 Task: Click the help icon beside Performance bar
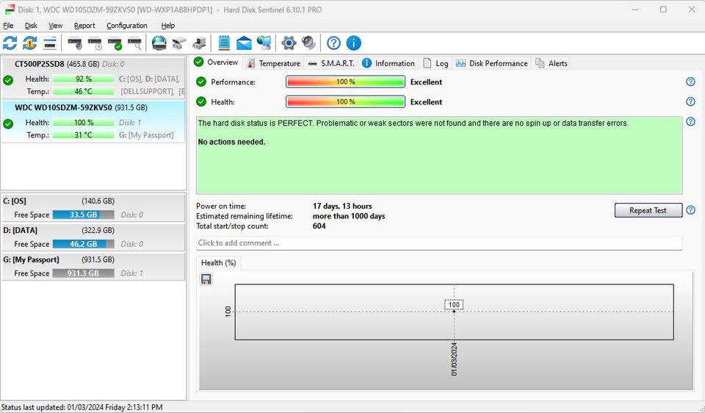pyautogui.click(x=690, y=82)
